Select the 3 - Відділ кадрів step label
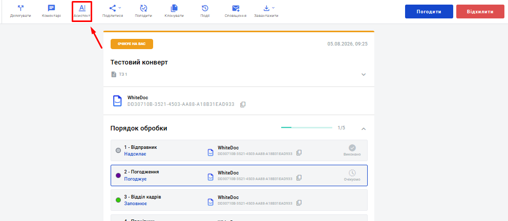508x221 pixels. point(142,197)
